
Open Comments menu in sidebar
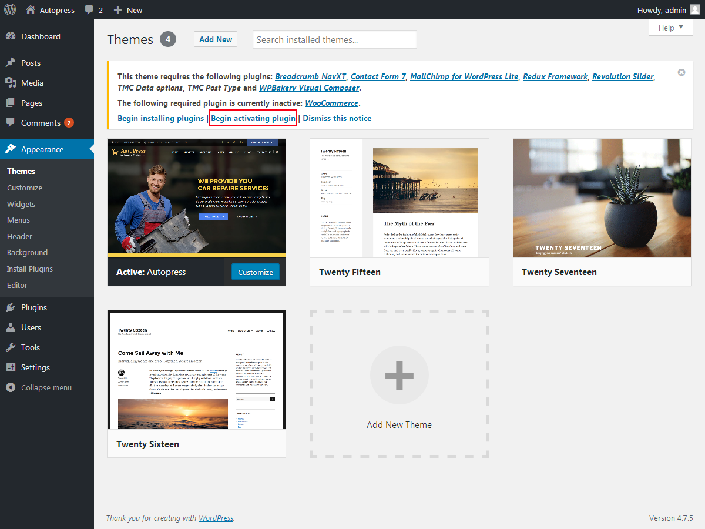(41, 123)
